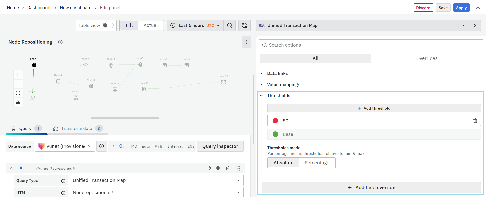Screen dimensions: 486x197
Task: Click the red threshold color swatch
Action: point(275,121)
